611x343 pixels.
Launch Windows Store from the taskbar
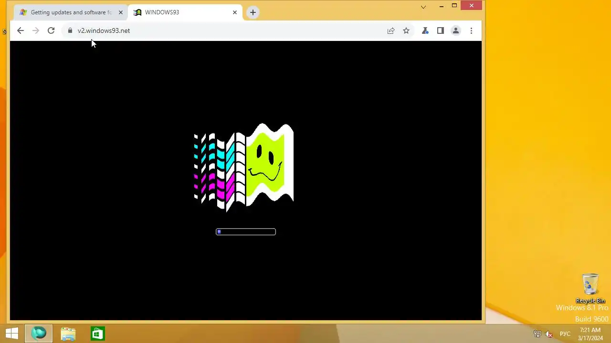click(x=97, y=333)
